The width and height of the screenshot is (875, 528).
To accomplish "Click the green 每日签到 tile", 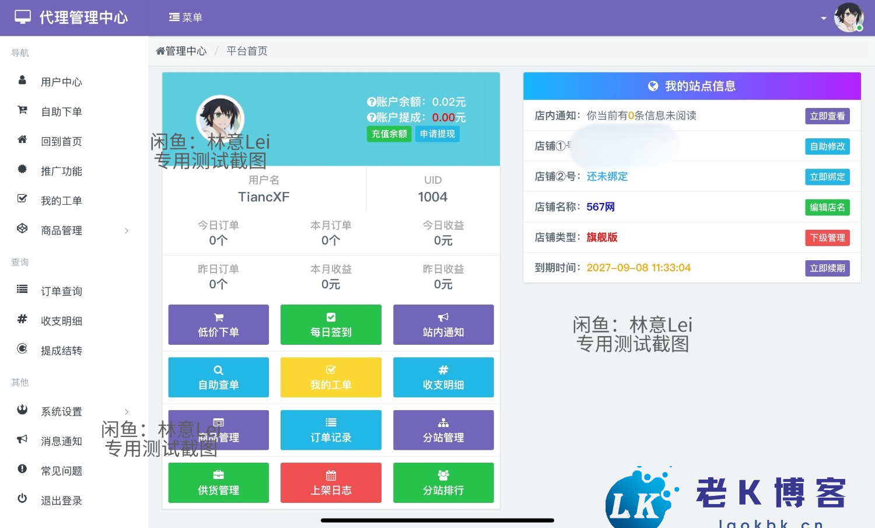I will [331, 325].
